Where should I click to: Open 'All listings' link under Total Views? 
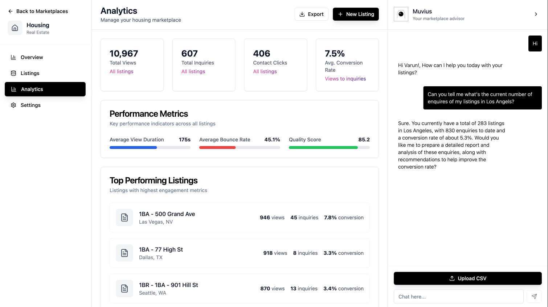[x=122, y=71]
